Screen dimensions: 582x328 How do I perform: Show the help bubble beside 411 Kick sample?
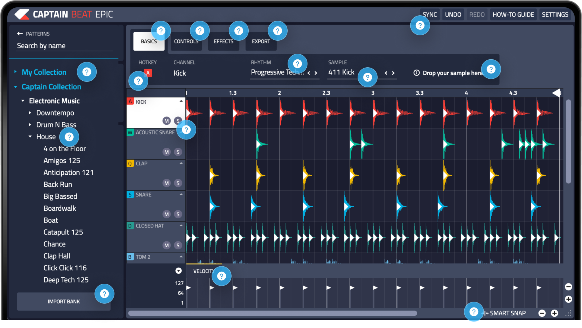(367, 77)
